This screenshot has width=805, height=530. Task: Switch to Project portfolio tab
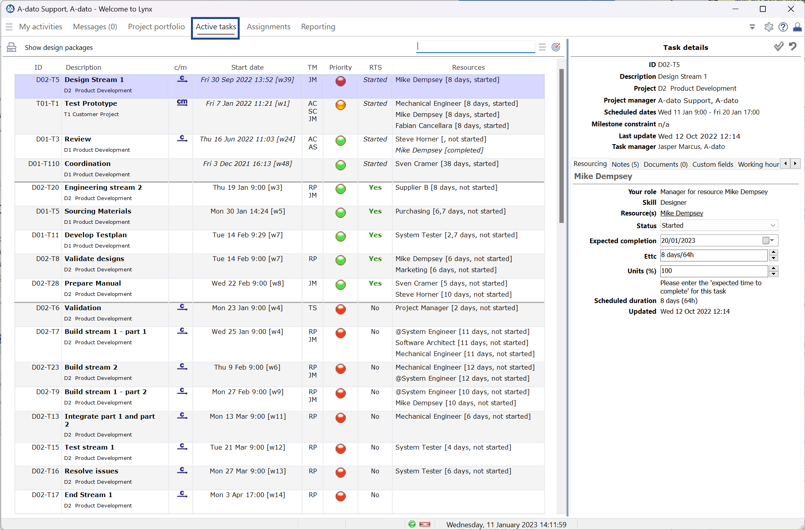pyautogui.click(x=156, y=27)
